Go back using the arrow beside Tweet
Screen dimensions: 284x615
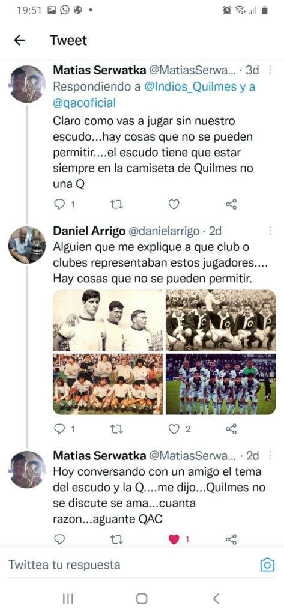pyautogui.click(x=19, y=40)
